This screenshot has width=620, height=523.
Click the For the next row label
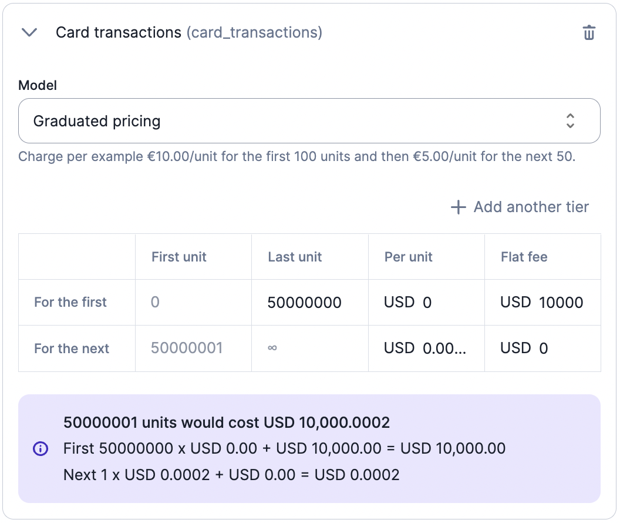pos(72,348)
